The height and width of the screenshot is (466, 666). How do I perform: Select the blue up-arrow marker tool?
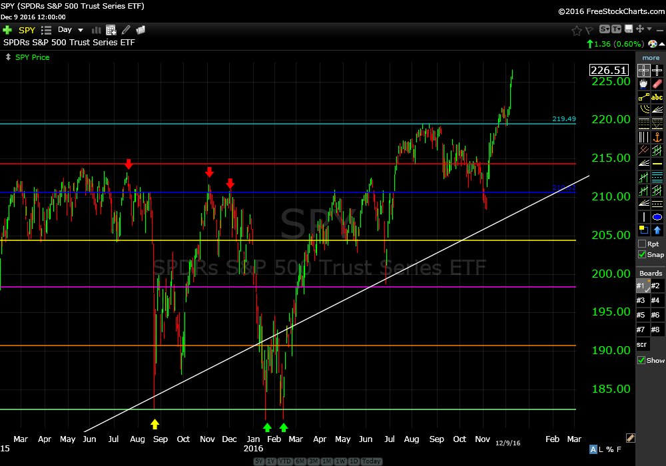pos(657,230)
